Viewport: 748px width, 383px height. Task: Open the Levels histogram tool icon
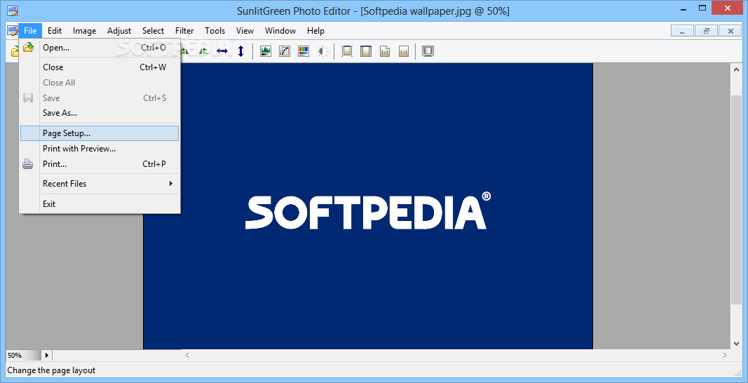[266, 51]
